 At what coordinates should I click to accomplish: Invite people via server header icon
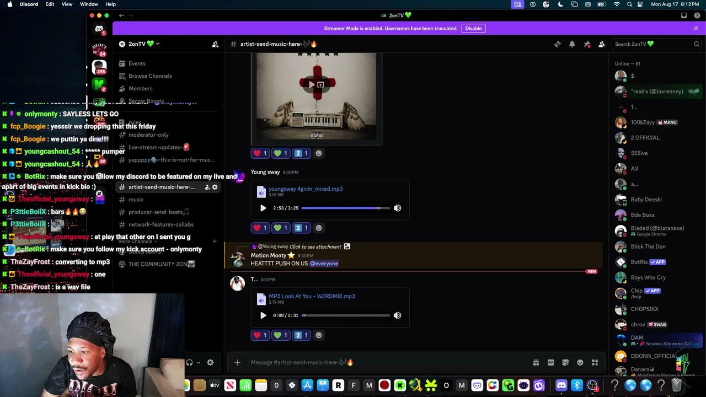[215, 44]
